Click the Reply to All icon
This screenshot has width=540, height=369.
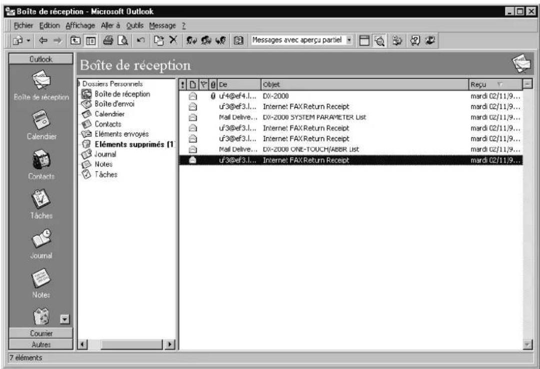pyautogui.click(x=206, y=41)
